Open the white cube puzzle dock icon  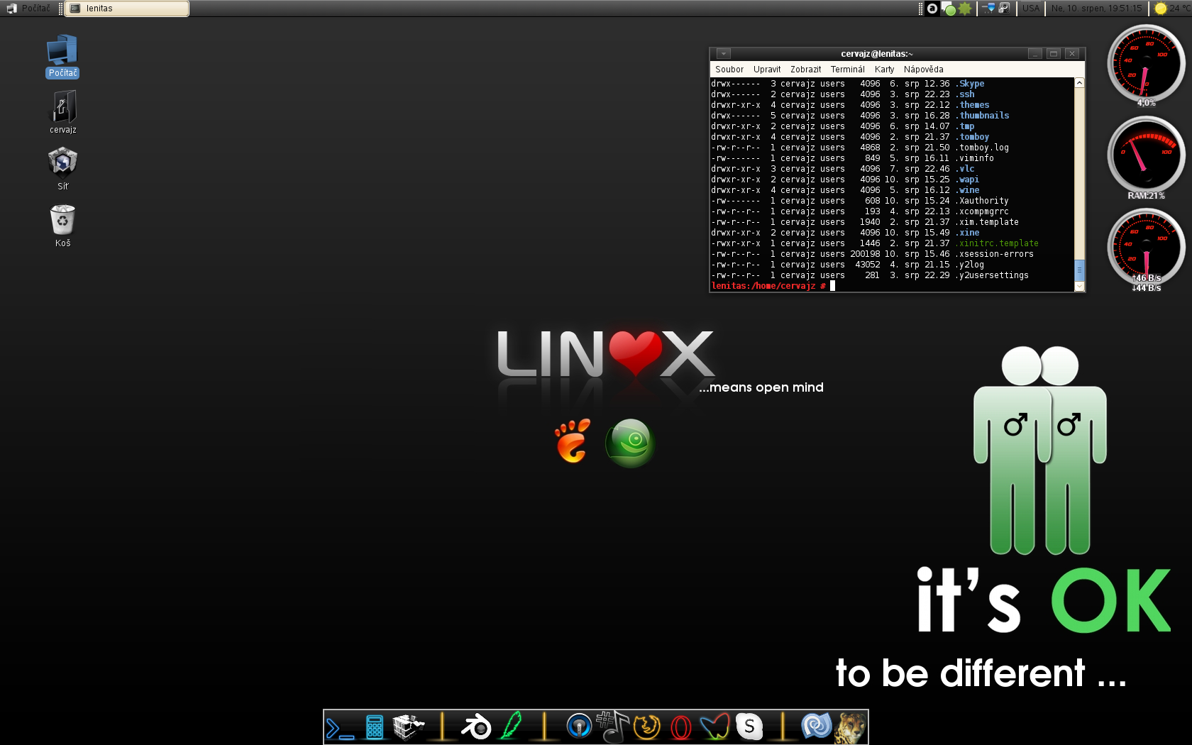[408, 727]
